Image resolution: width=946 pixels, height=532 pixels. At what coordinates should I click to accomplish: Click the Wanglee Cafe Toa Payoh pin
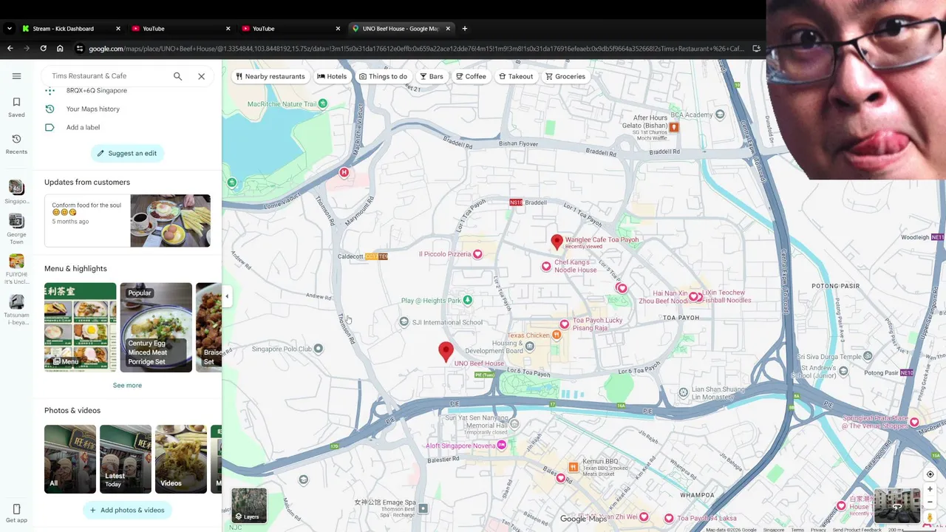(x=557, y=242)
